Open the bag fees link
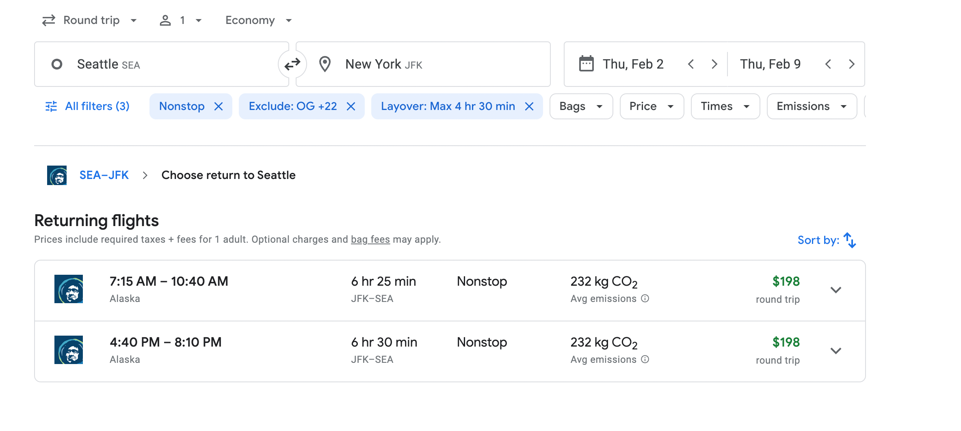This screenshot has width=961, height=431. [370, 239]
